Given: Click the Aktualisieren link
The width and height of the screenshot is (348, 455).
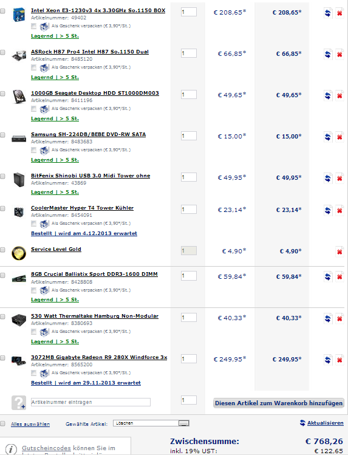Looking at the screenshot, I should pos(326,423).
